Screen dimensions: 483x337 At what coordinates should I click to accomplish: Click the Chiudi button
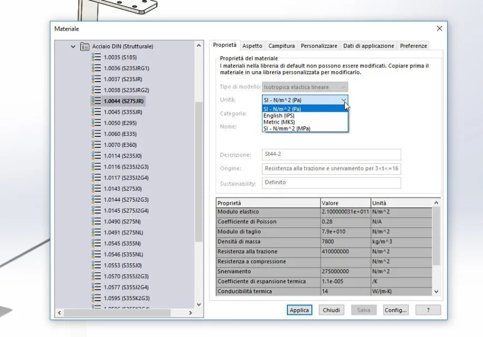click(x=332, y=310)
